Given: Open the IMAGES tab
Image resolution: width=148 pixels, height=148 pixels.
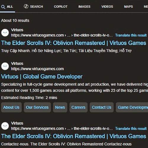Looking at the screenshot, I should pos(84,7).
